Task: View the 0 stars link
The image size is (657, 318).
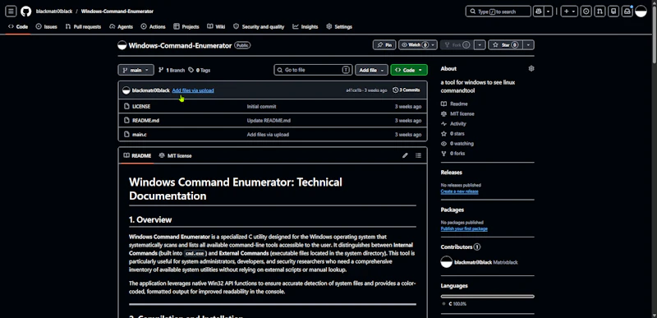Action: [x=453, y=134]
